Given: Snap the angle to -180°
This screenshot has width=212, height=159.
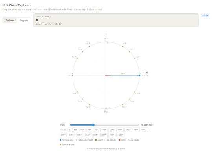Looking at the screenshot, I should click(121, 135).
